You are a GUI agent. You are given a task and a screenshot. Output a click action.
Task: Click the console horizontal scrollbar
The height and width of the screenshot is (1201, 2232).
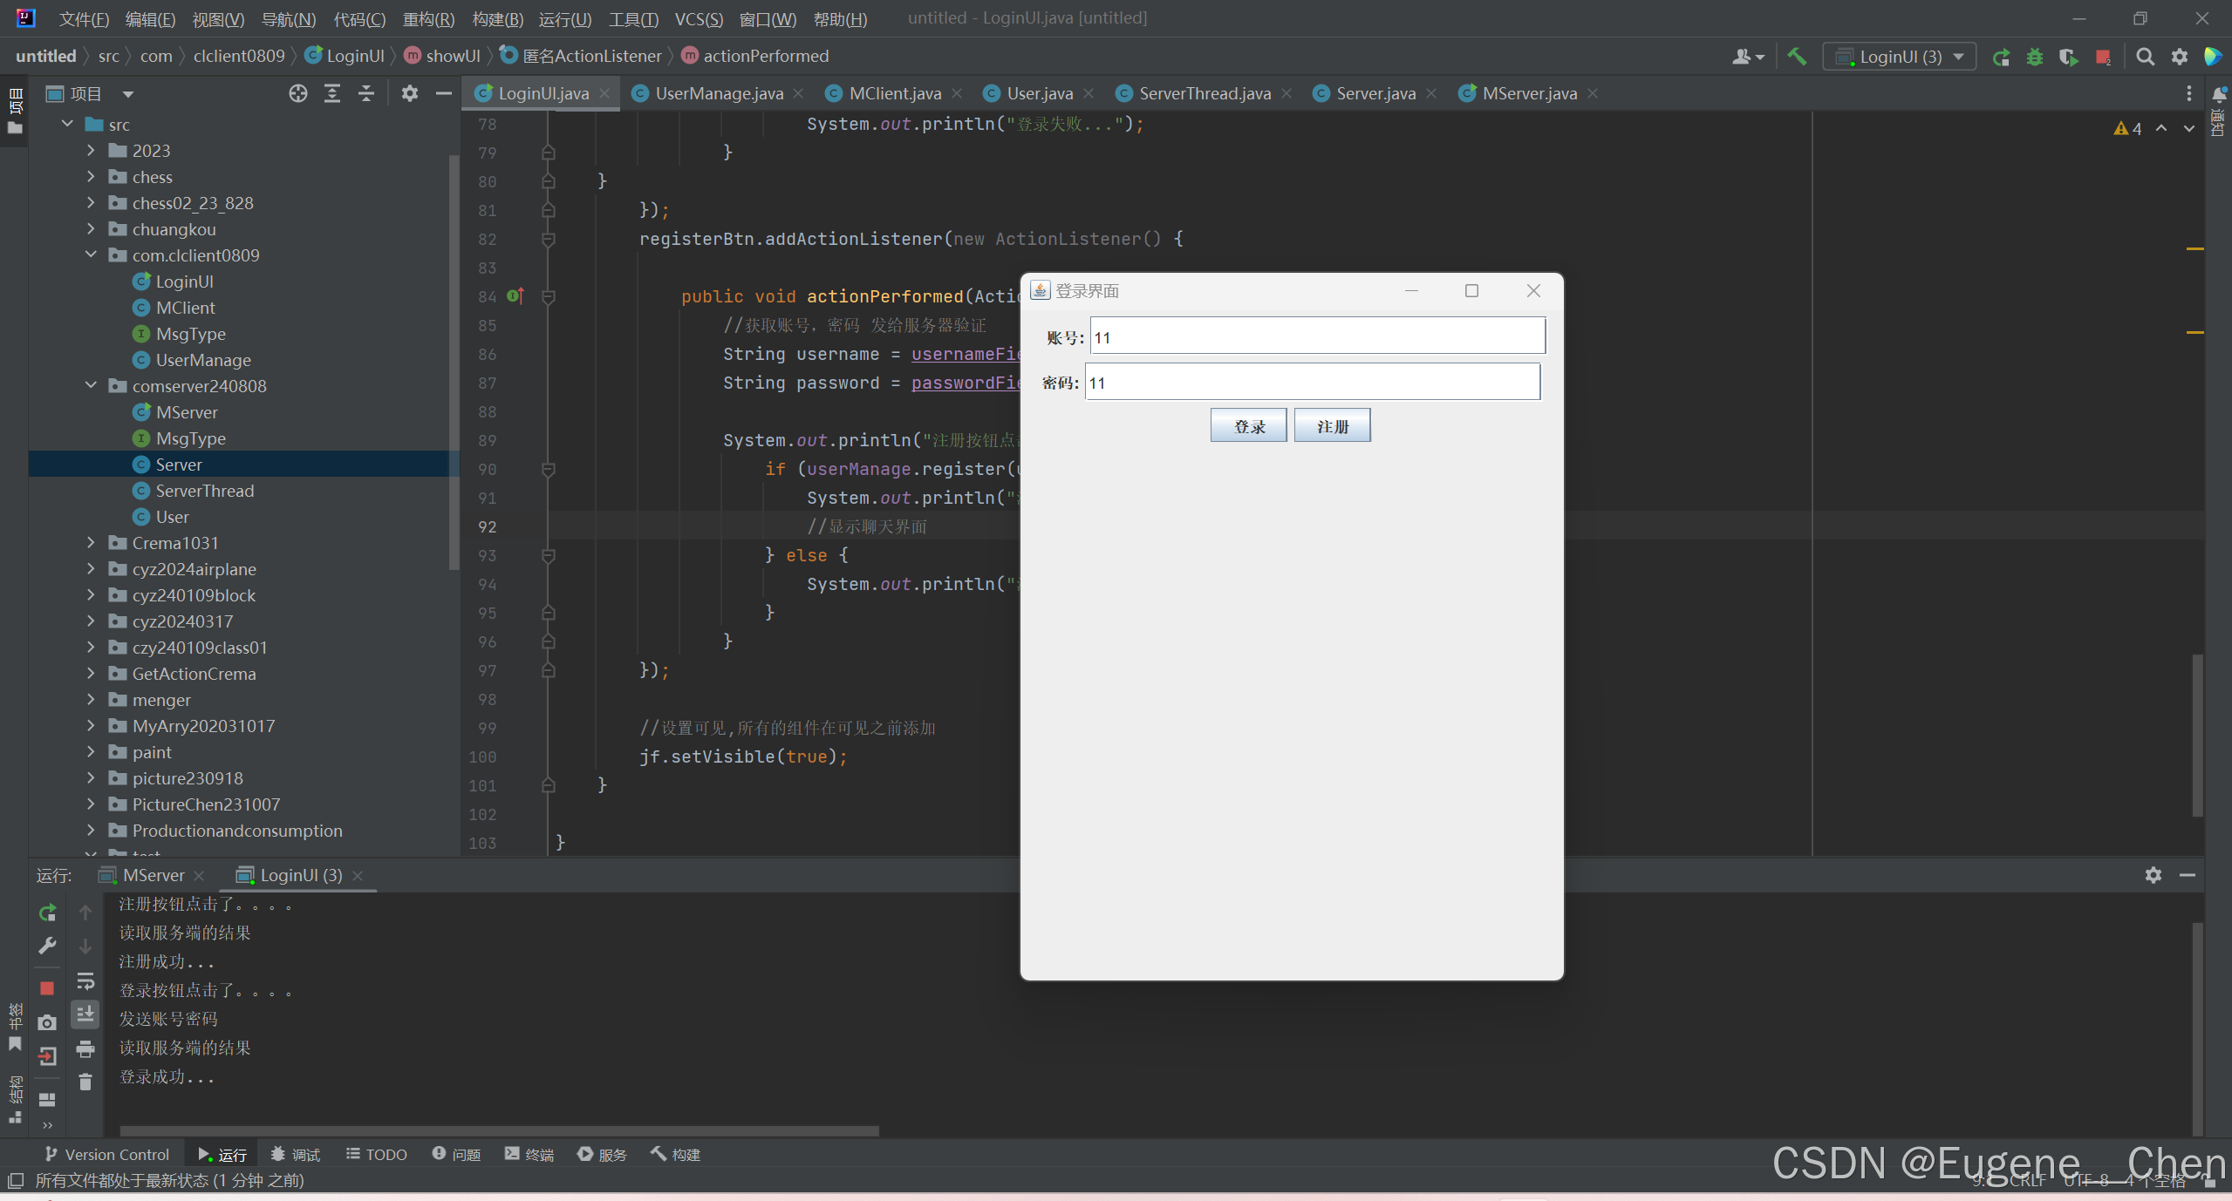pos(499,1130)
